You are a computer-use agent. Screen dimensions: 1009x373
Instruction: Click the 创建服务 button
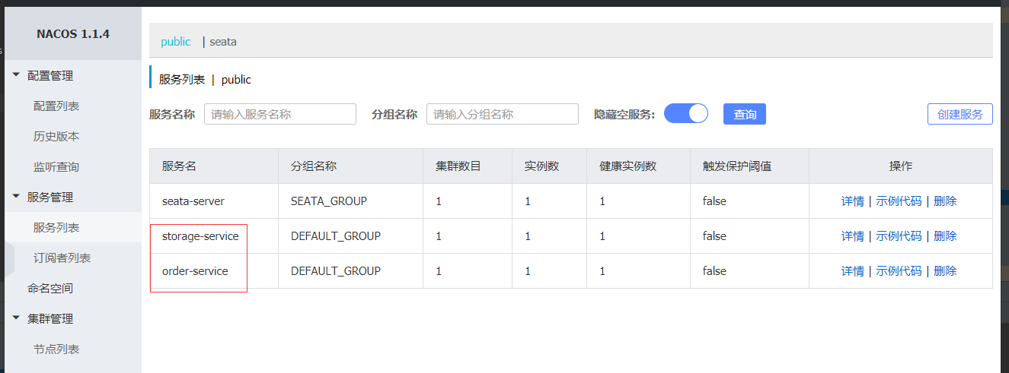pos(960,114)
